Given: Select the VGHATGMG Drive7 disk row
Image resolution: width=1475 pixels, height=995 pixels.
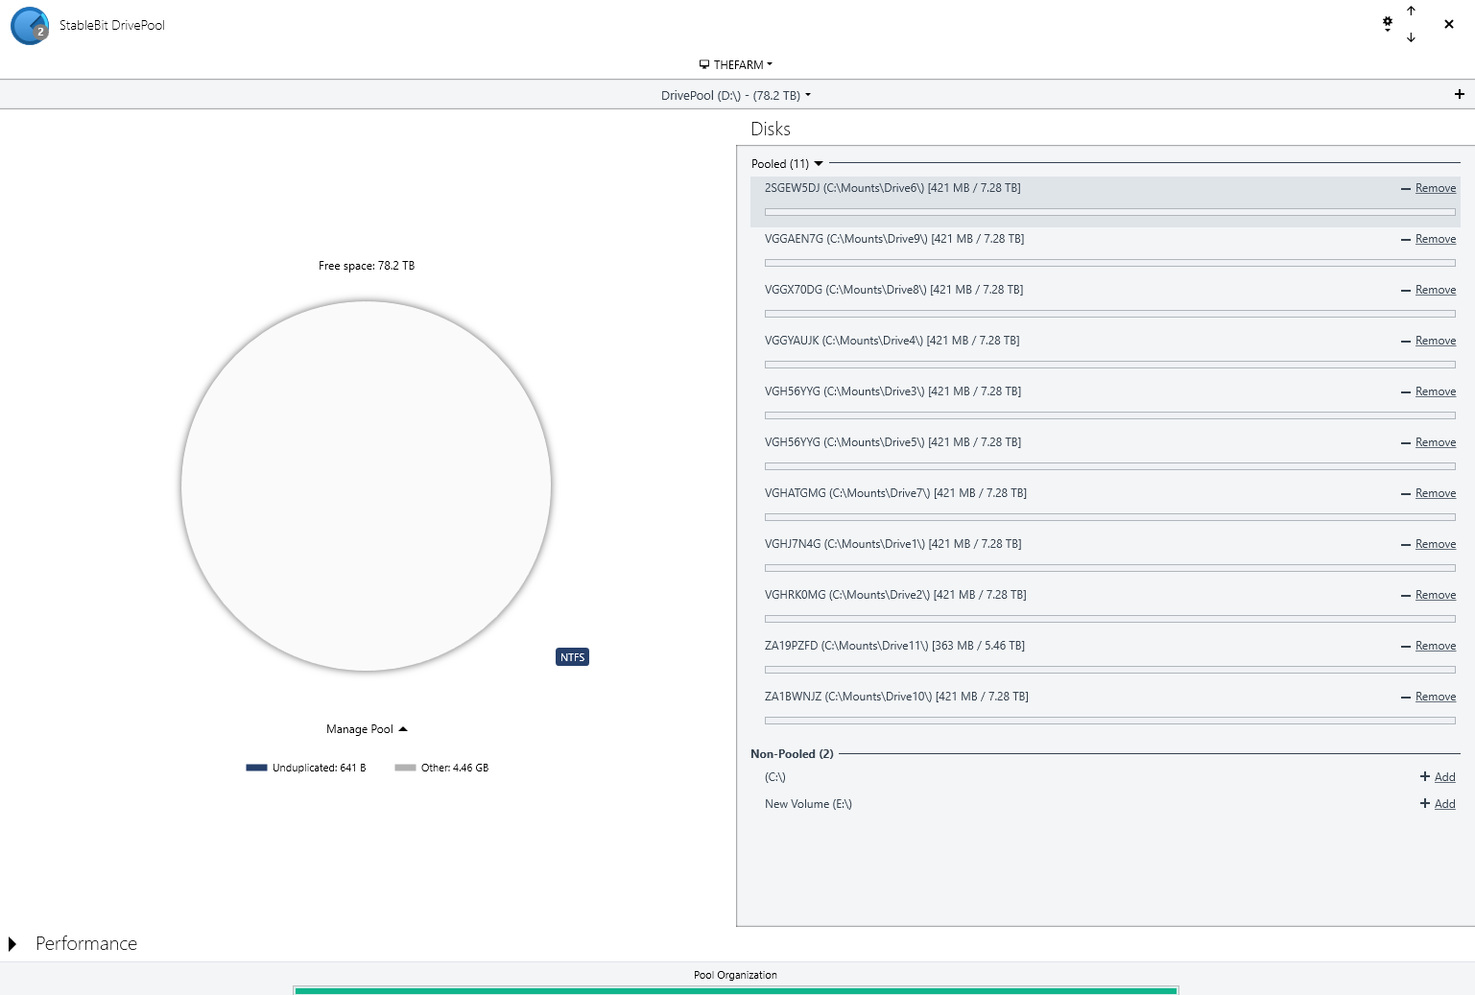Looking at the screenshot, I should click(x=1106, y=507).
